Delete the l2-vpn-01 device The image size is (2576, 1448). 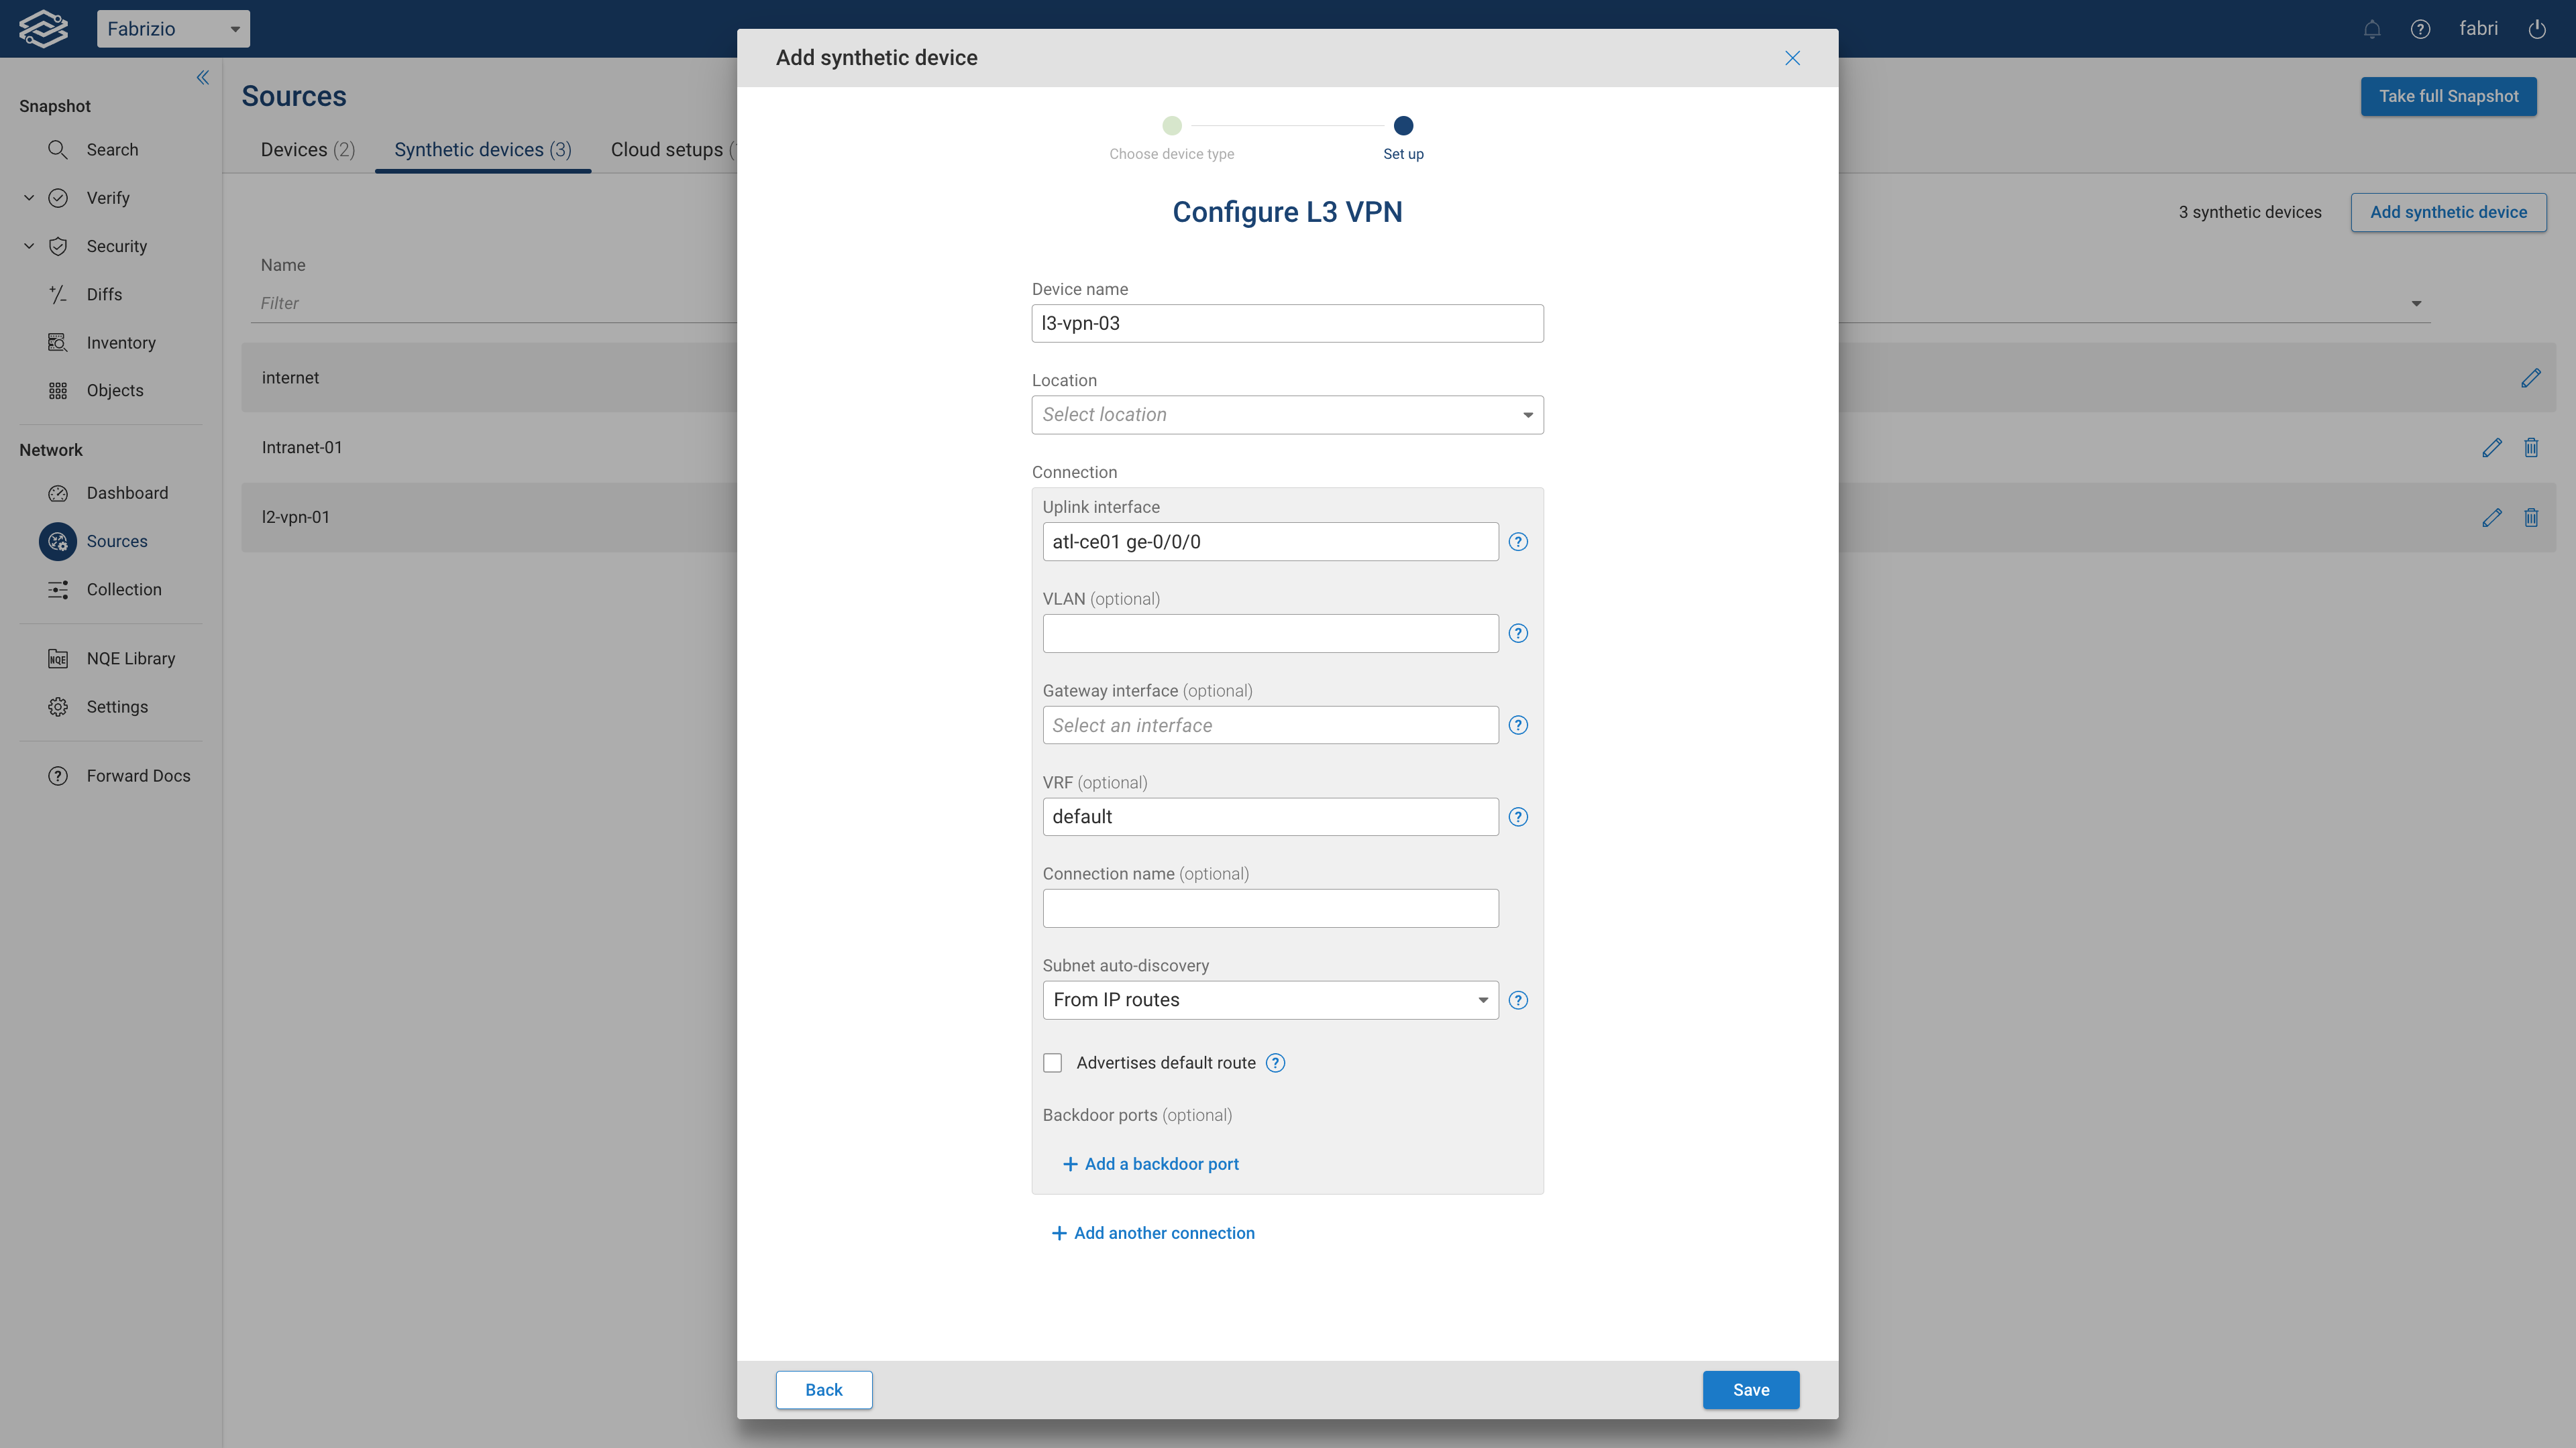tap(2531, 518)
